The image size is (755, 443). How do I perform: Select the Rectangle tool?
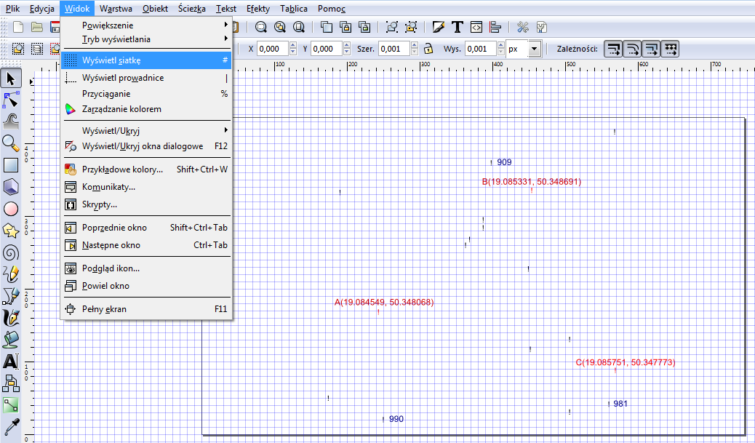point(11,165)
